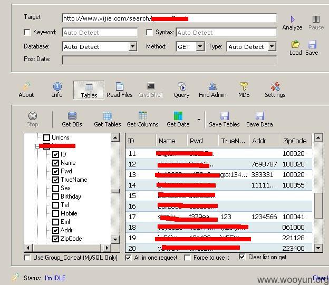Enable the Keyword checkbox
This screenshot has width=329, height=285.
[x=27, y=33]
